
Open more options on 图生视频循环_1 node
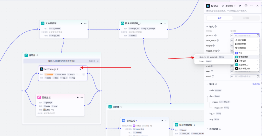point(165,23)
